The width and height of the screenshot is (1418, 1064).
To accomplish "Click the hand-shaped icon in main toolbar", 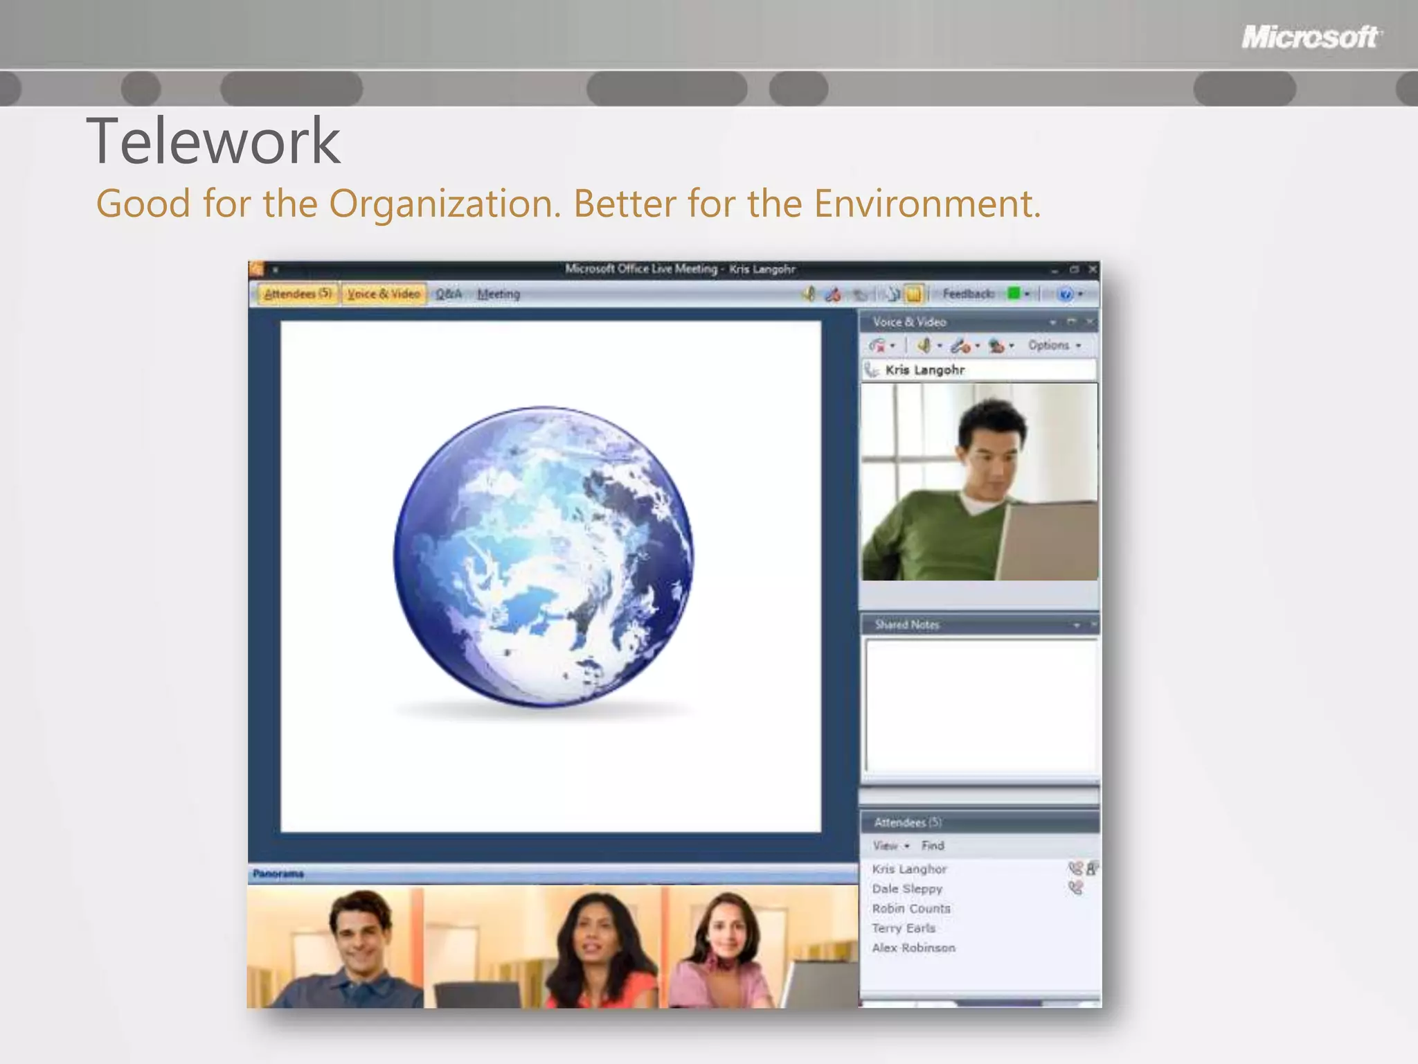I will click(892, 294).
